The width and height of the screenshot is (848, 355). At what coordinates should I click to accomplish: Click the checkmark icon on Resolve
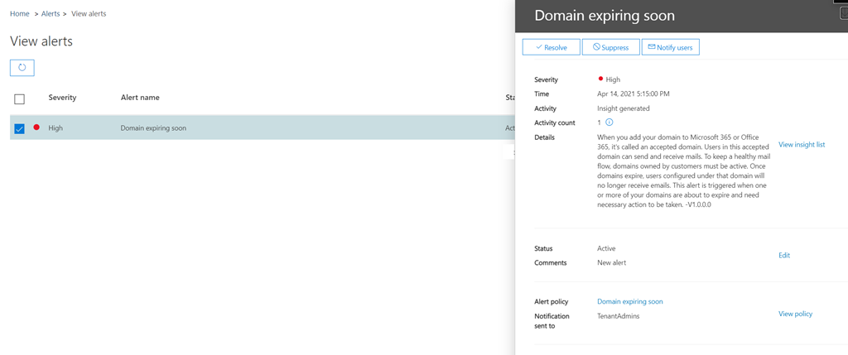pyautogui.click(x=538, y=47)
